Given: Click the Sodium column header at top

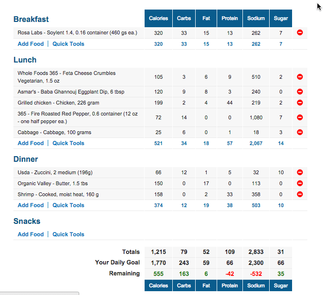Looking at the screenshot, I should point(256,18).
